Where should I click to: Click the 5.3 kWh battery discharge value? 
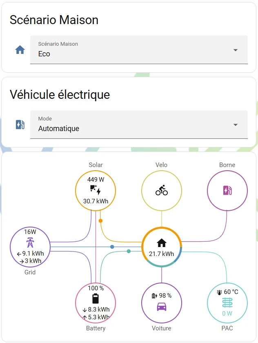(x=96, y=317)
